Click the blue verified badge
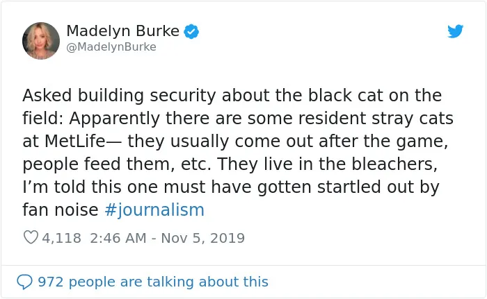 191,31
